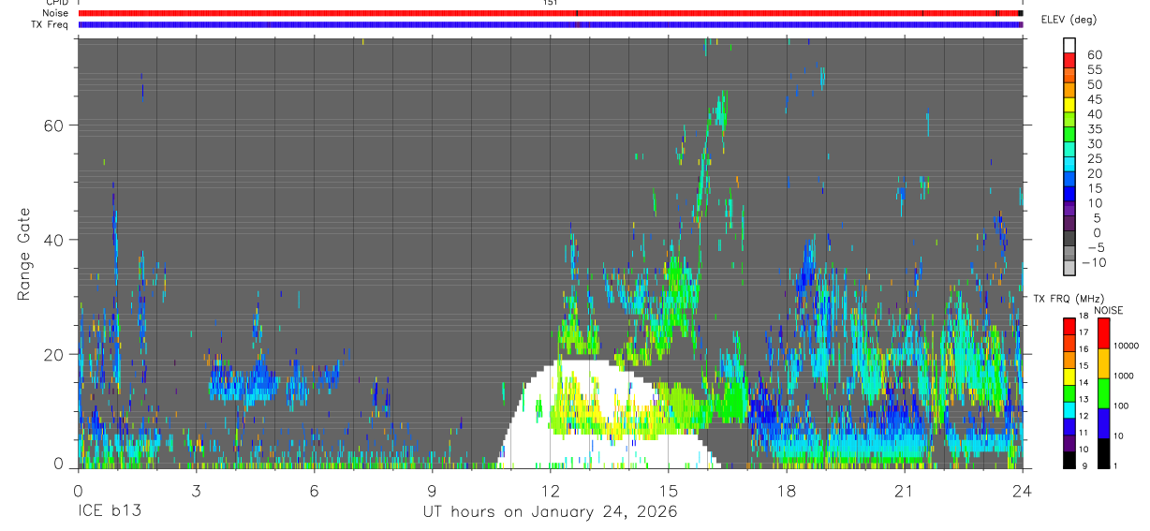Click the blue TX Freq strip above the plot
1150x531 pixels.
click(550, 24)
